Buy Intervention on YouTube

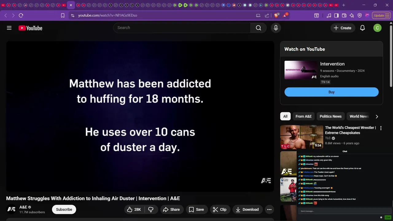click(x=331, y=92)
